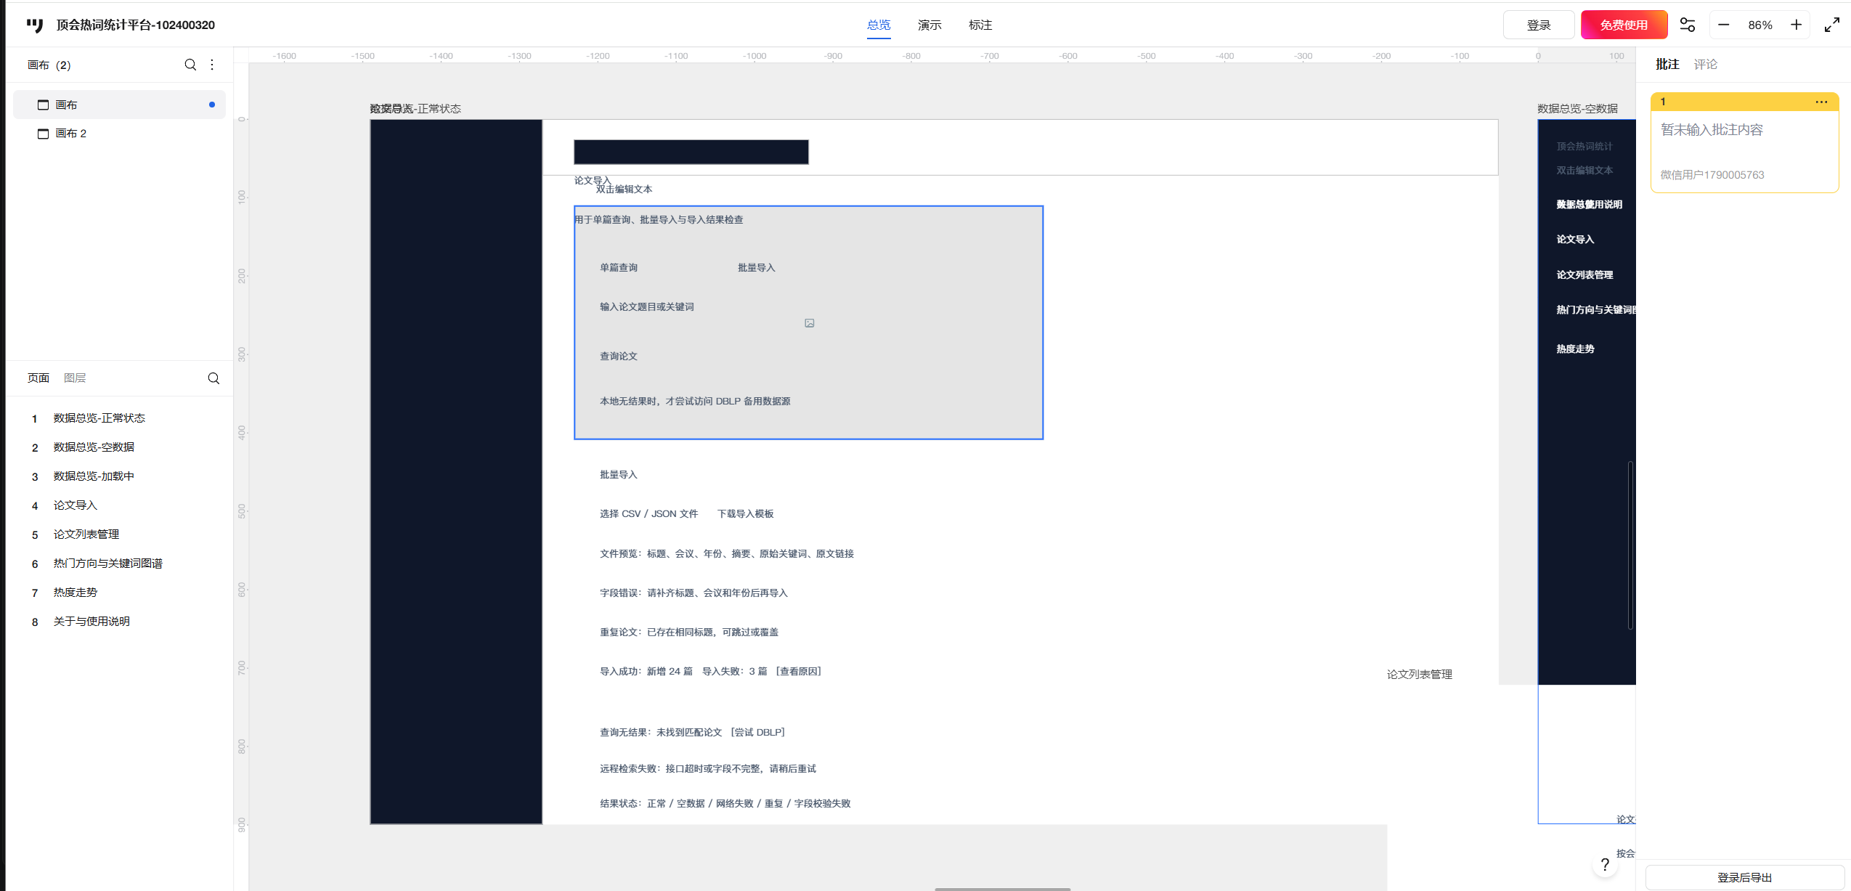This screenshot has height=891, width=1851.
Task: Switch to the 图层 tab
Action: pos(75,378)
